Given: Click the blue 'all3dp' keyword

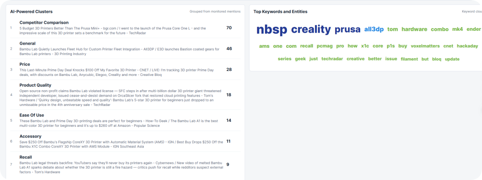Looking at the screenshot, I should [374, 29].
